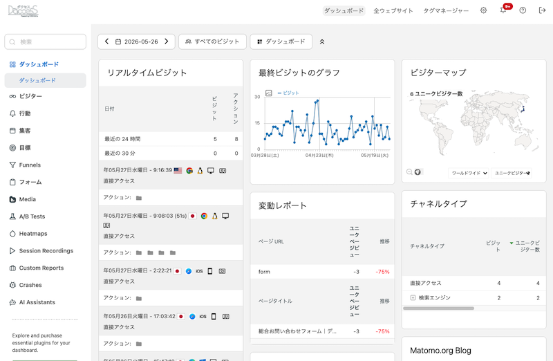Click the Japan flag in 17:03:42 visit
The width and height of the screenshot is (553, 361).
click(180, 317)
